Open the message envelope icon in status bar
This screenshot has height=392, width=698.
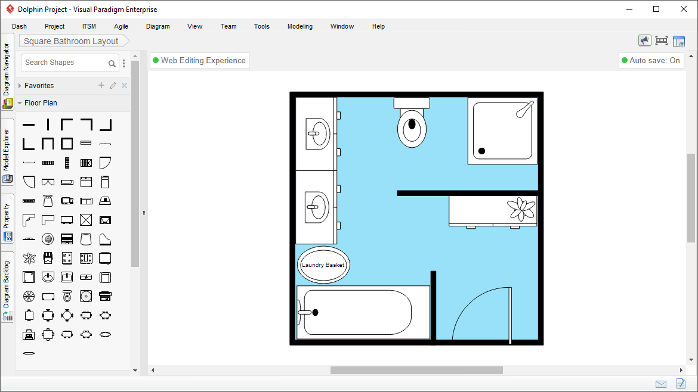(661, 384)
